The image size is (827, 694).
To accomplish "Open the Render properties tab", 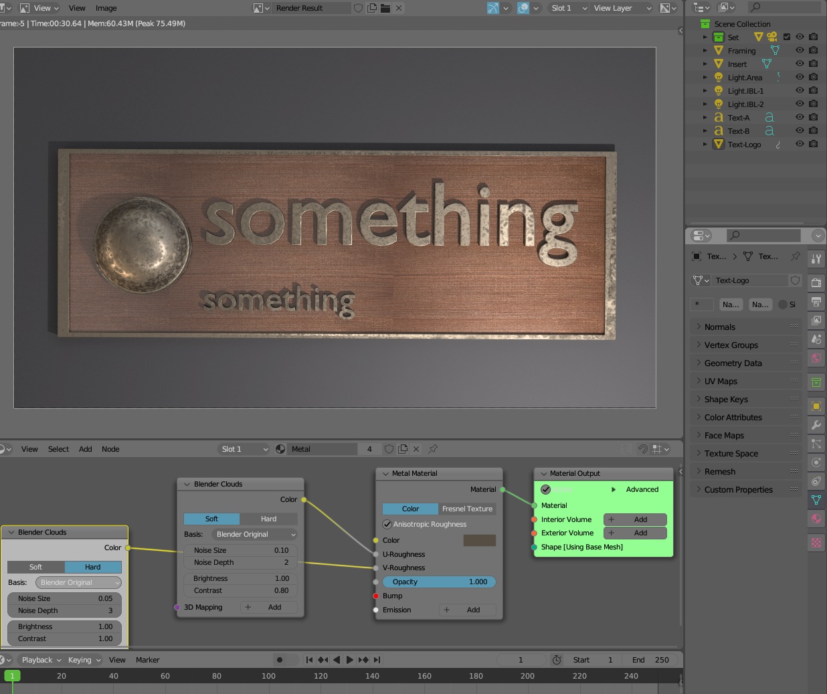I will pyautogui.click(x=816, y=283).
